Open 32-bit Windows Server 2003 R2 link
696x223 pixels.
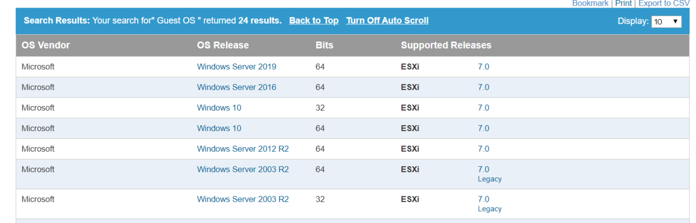[243, 199]
